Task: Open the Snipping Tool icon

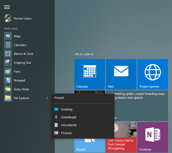Action: (8, 62)
